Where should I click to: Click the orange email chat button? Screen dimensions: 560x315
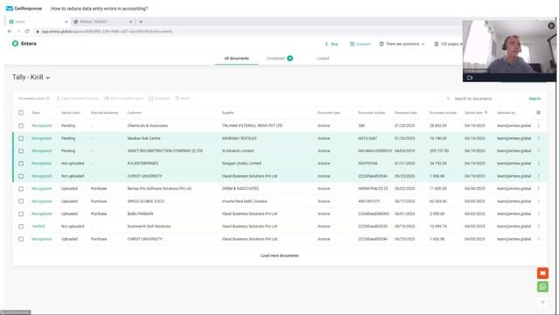542,273
